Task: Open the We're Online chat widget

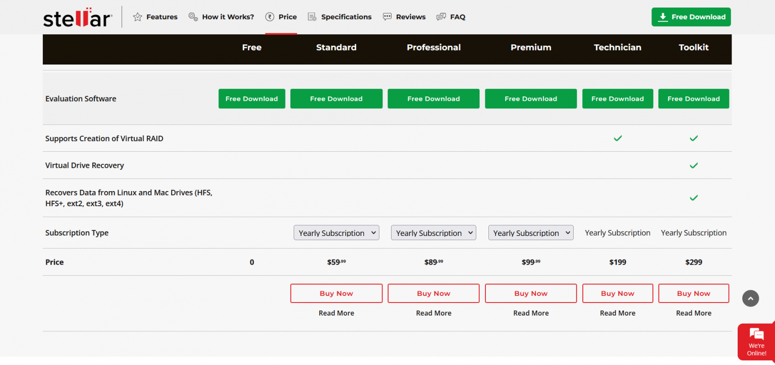Action: 756,342
